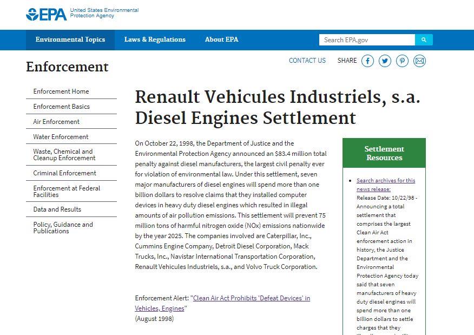Open the Contact Us link
This screenshot has width=474, height=335.
click(307, 61)
